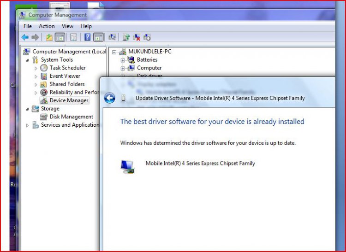Select Shared Folders in the tree
The image size is (346, 252).
coord(67,84)
